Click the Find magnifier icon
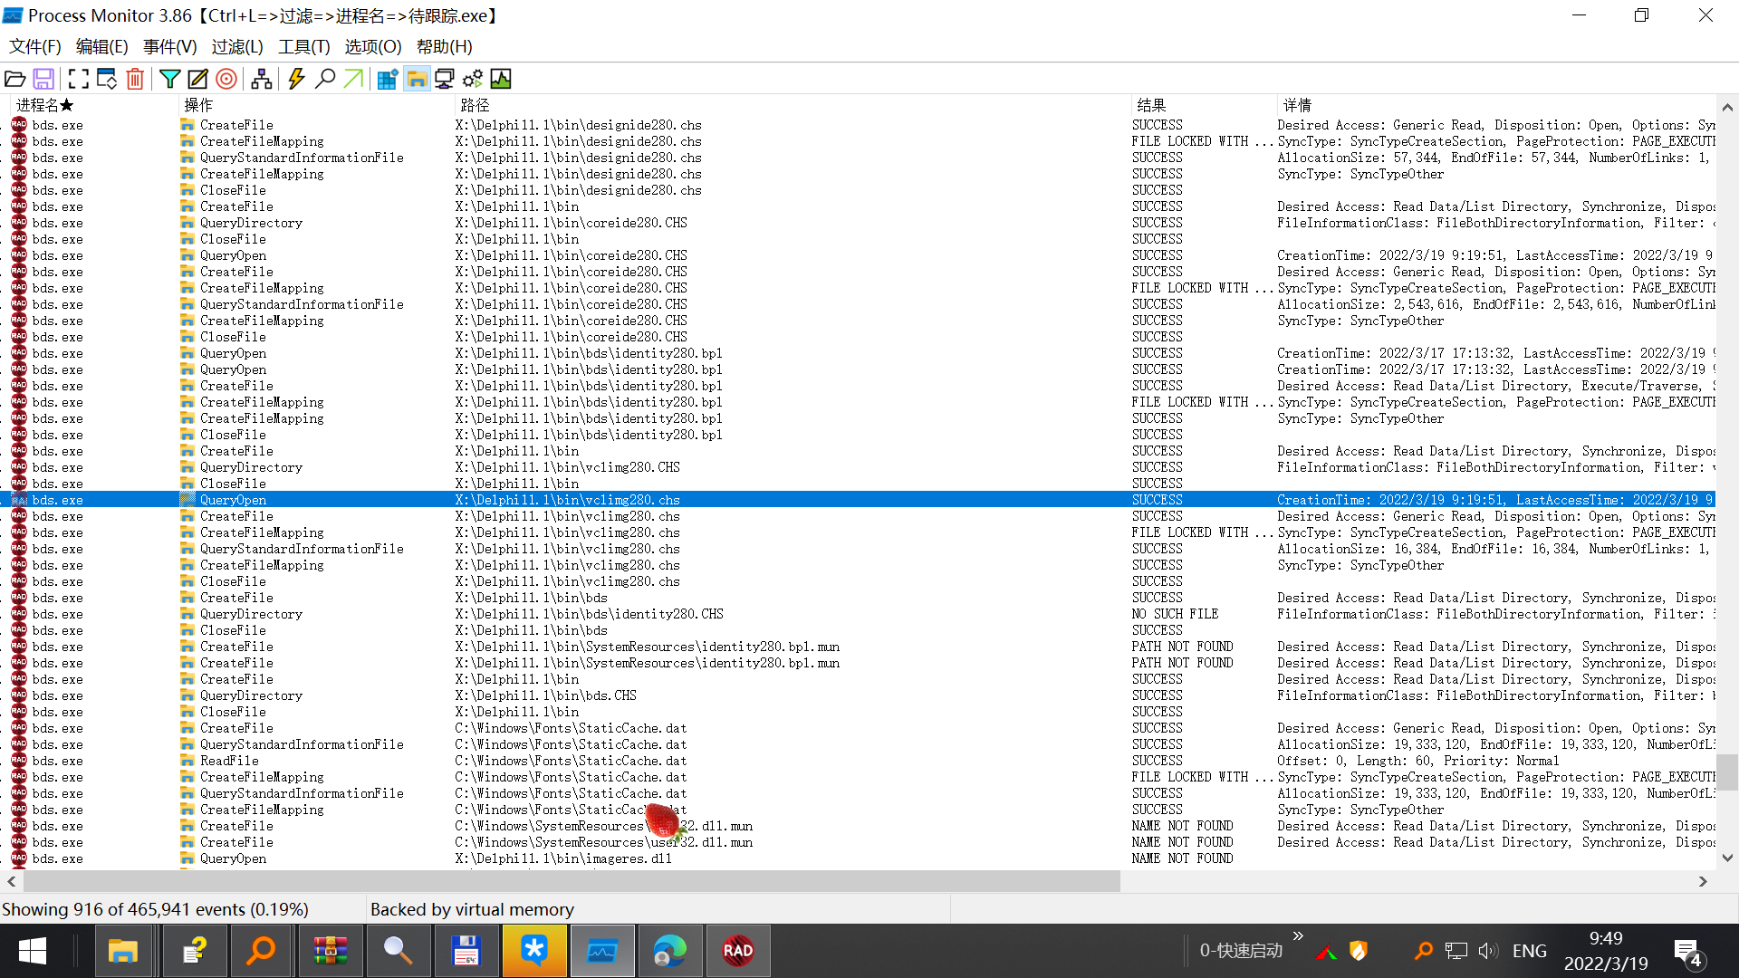The image size is (1739, 978). click(x=324, y=80)
